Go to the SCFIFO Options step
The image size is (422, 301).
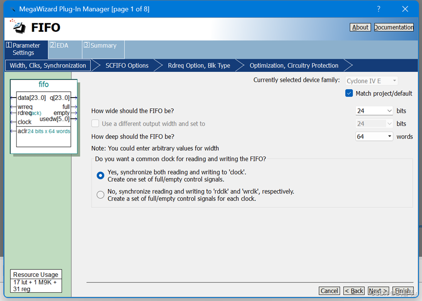click(x=127, y=65)
